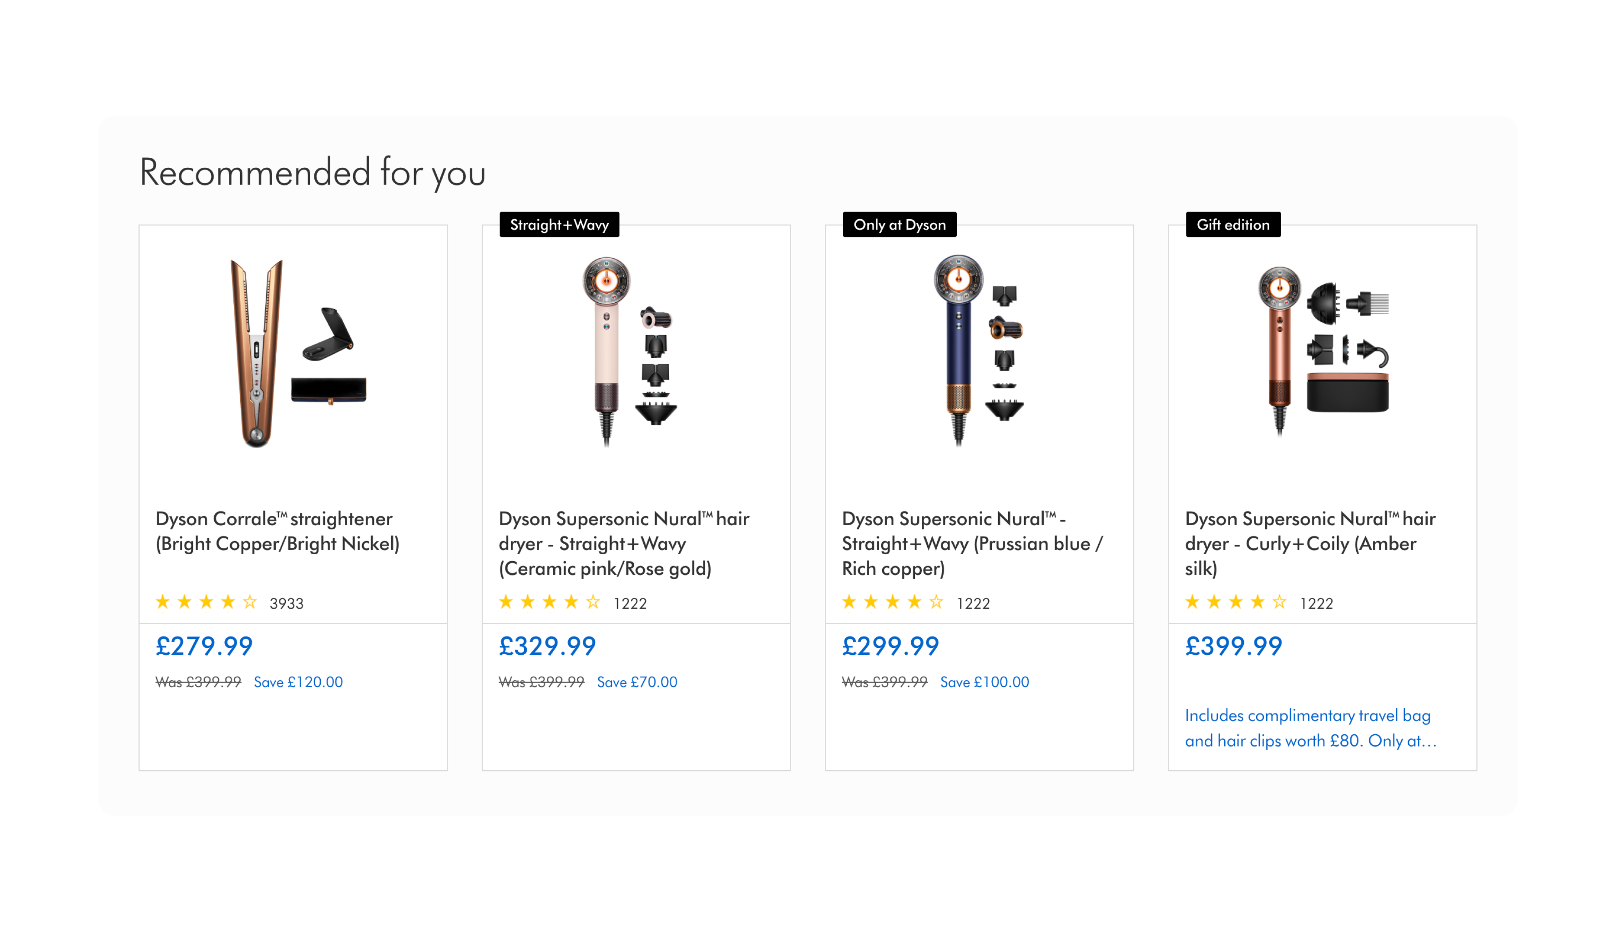Click star rating on Prussian blue dryer
The height and width of the screenshot is (933, 1616).
[892, 602]
